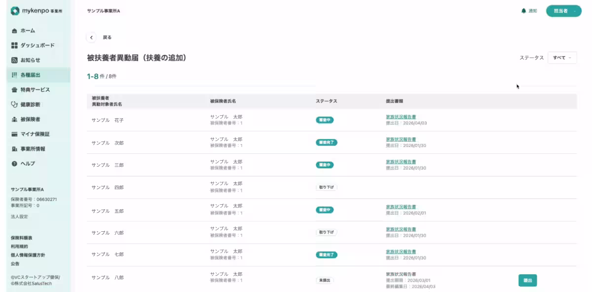Click the mykenpo logo at top left
592x292 pixels.
pos(37,11)
